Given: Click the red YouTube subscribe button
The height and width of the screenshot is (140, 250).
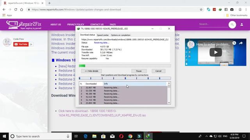Looking at the screenshot, I should tap(21, 44).
